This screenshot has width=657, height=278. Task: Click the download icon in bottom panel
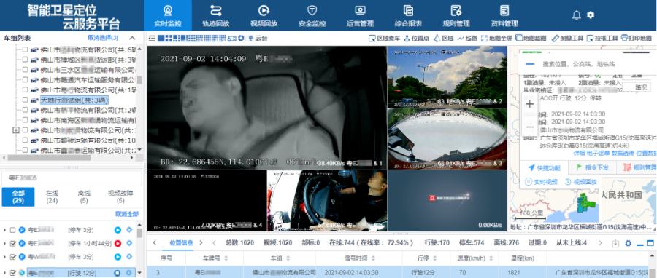point(615,243)
